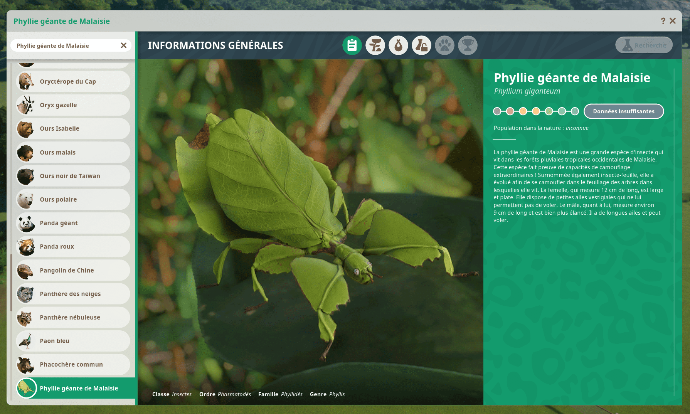Click the scientific name Phyllium giganteum

pos(527,91)
